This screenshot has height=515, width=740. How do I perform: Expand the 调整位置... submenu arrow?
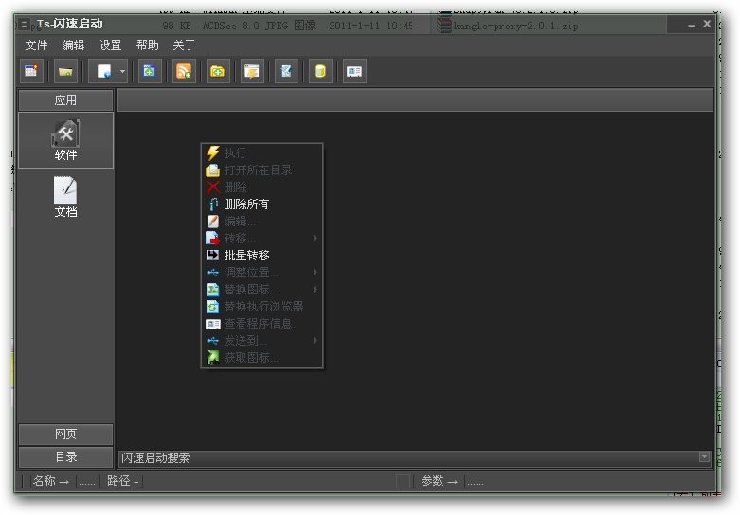316,272
